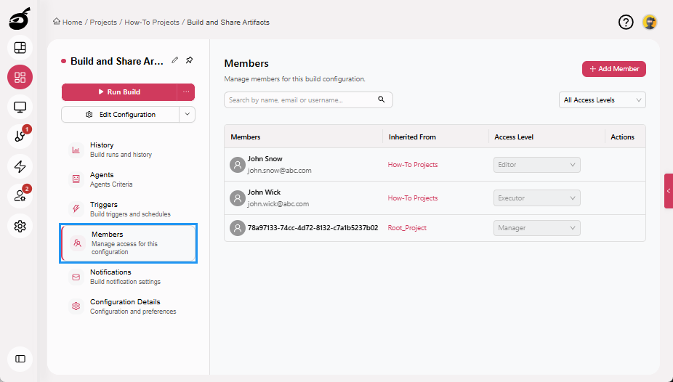Pin the Build and Share Artifacts configuration
The width and height of the screenshot is (673, 382).
189,60
